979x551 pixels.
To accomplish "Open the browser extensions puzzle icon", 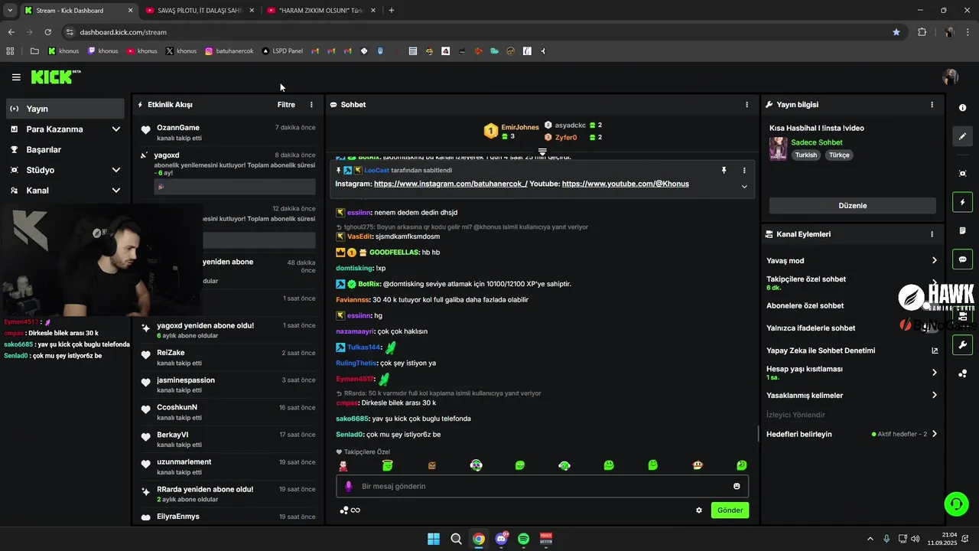I will tap(922, 32).
